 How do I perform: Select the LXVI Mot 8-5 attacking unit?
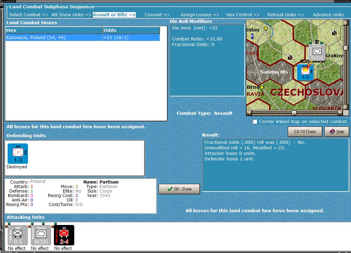click(x=18, y=235)
